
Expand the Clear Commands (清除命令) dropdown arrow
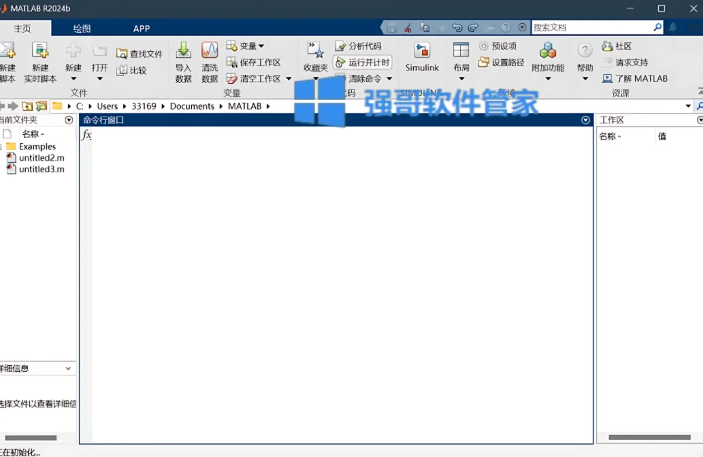(x=389, y=78)
